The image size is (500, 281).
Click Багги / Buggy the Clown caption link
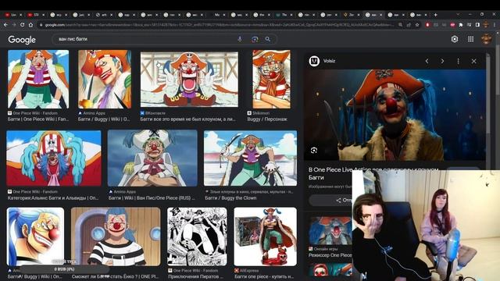(230, 197)
